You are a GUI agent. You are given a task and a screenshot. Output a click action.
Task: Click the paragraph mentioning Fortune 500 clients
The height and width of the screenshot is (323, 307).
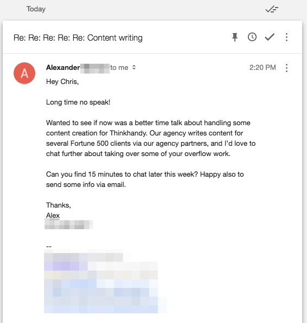coord(151,138)
